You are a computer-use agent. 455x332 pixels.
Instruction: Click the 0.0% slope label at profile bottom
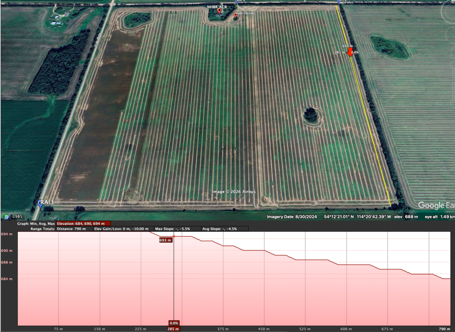pos(174,323)
